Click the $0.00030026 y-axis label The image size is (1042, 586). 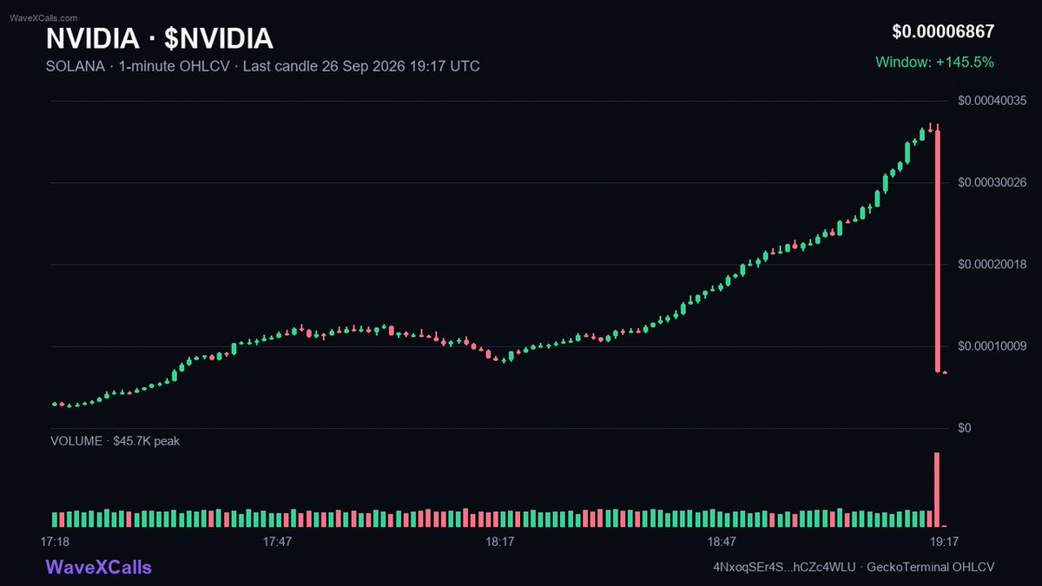click(993, 182)
